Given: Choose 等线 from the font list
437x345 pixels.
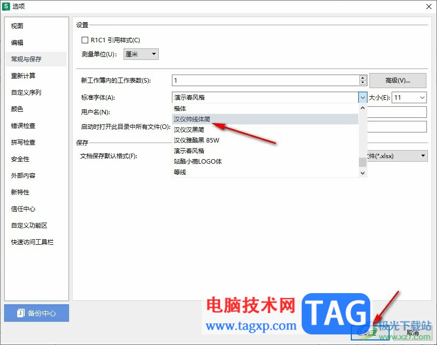Looking at the screenshot, I should pos(265,172).
